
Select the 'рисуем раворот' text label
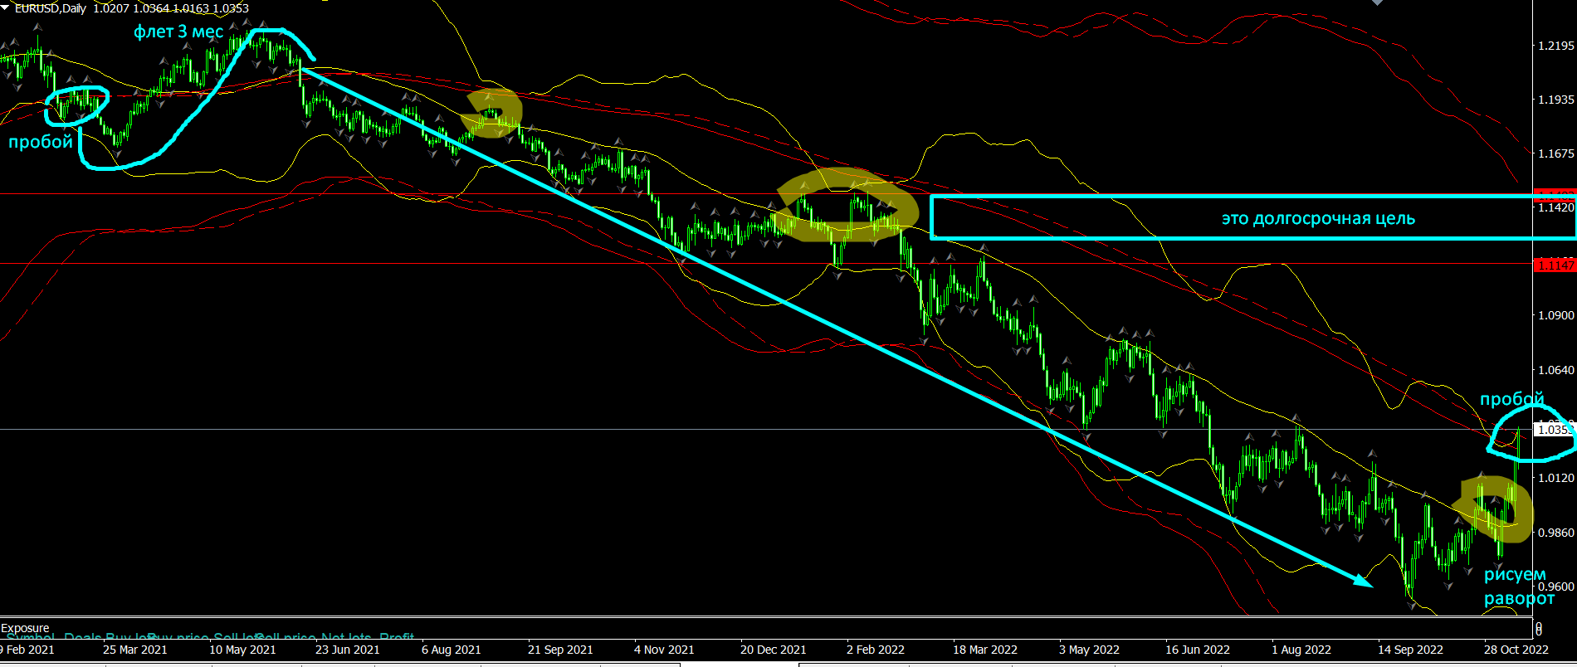point(1519,587)
